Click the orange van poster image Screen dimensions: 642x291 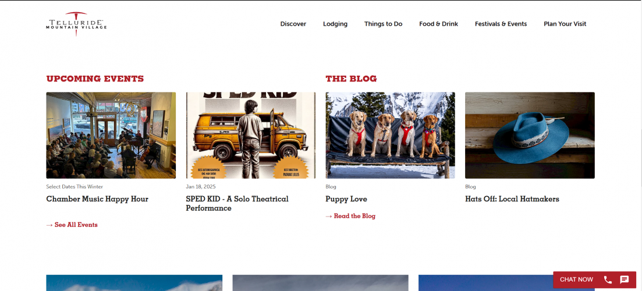pyautogui.click(x=251, y=135)
